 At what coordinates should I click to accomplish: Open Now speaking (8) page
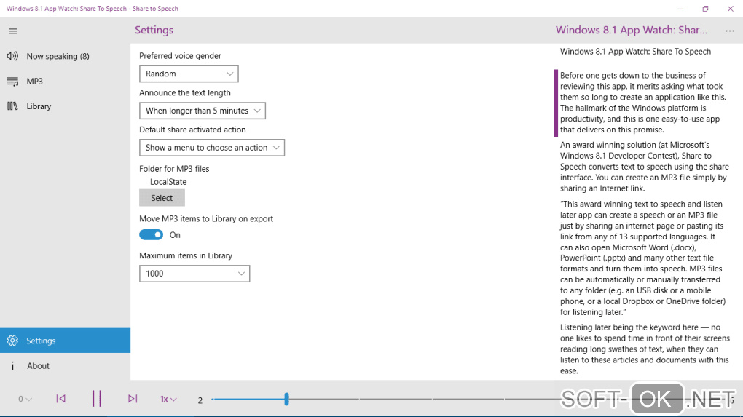click(x=65, y=56)
